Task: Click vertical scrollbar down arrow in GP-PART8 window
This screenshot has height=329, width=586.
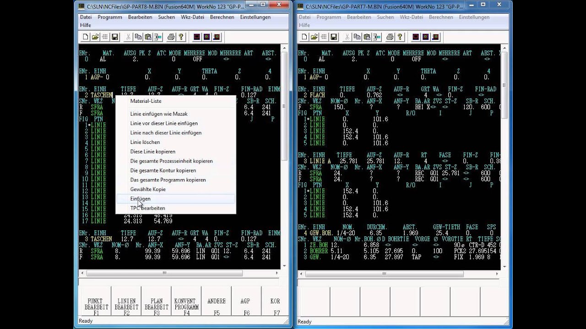Action: click(284, 265)
